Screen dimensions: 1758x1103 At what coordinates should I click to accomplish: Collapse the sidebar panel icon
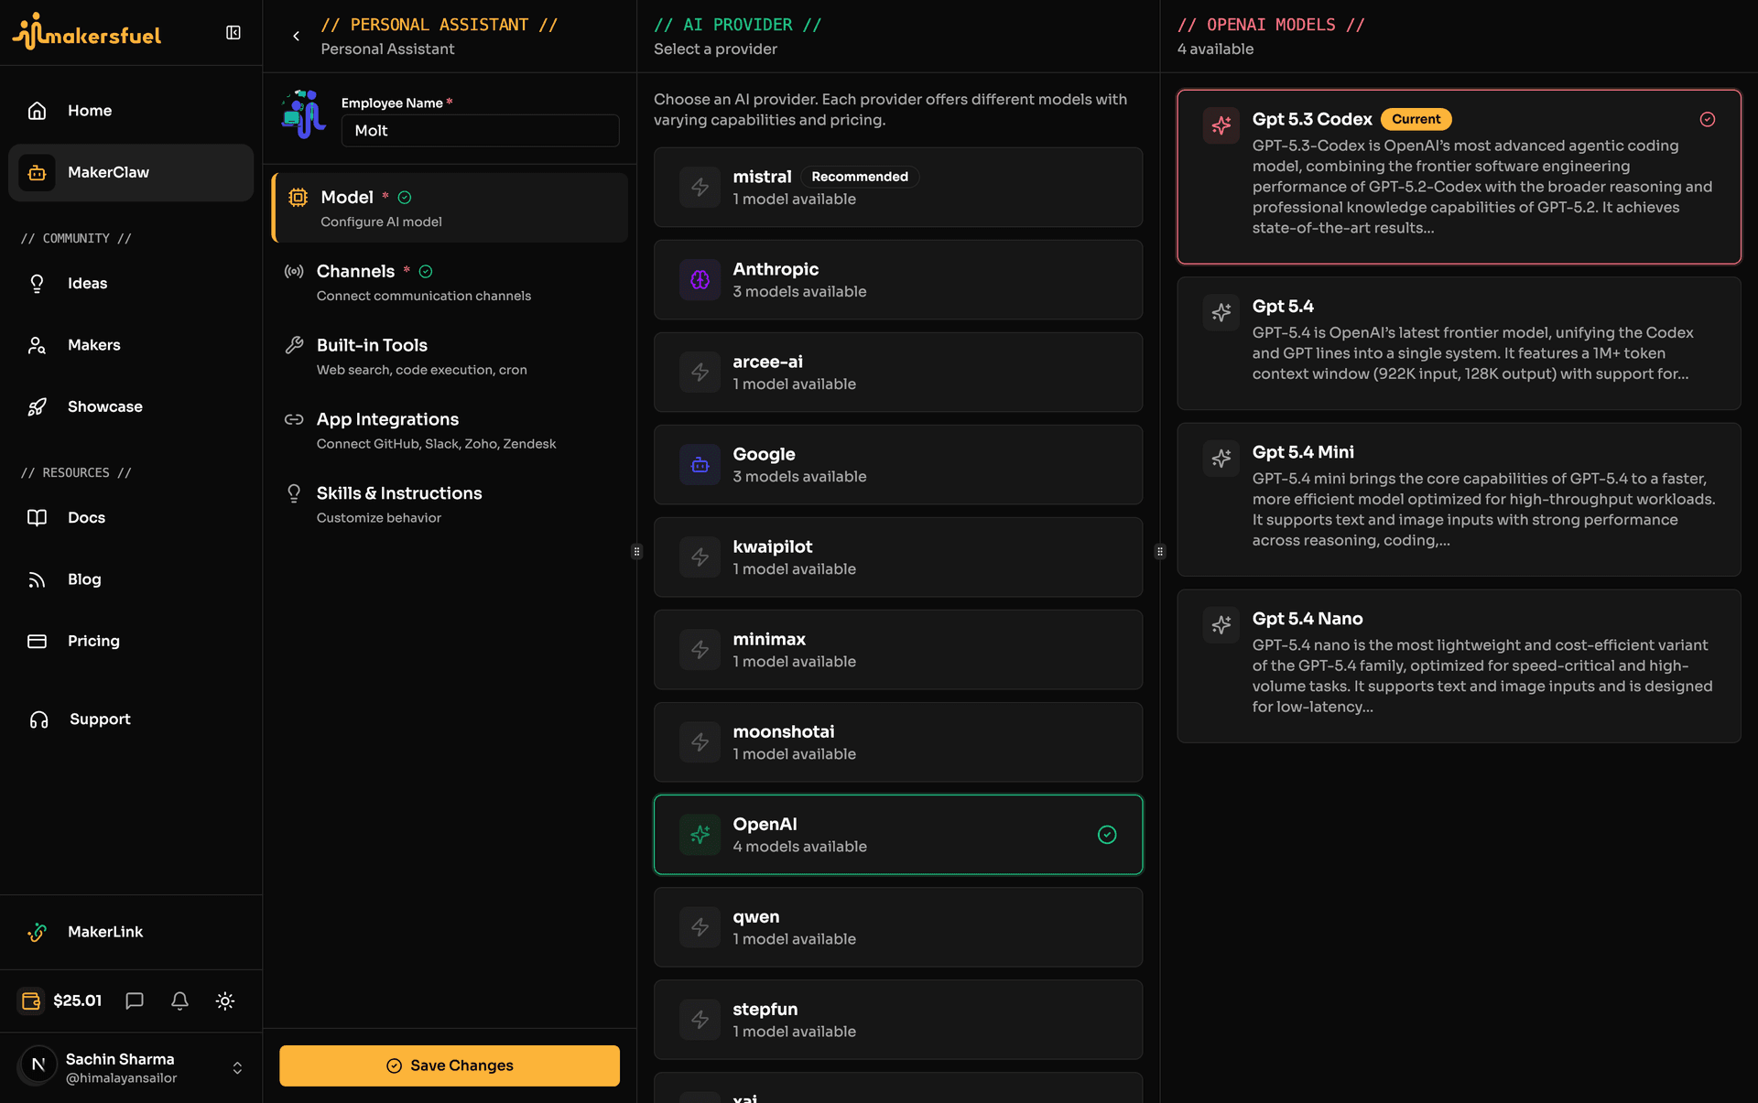[233, 33]
